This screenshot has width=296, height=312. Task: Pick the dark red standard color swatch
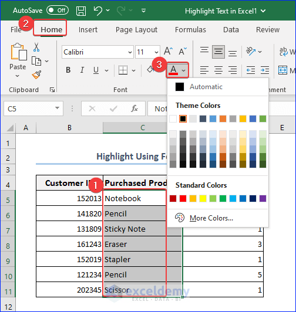pos(173,198)
